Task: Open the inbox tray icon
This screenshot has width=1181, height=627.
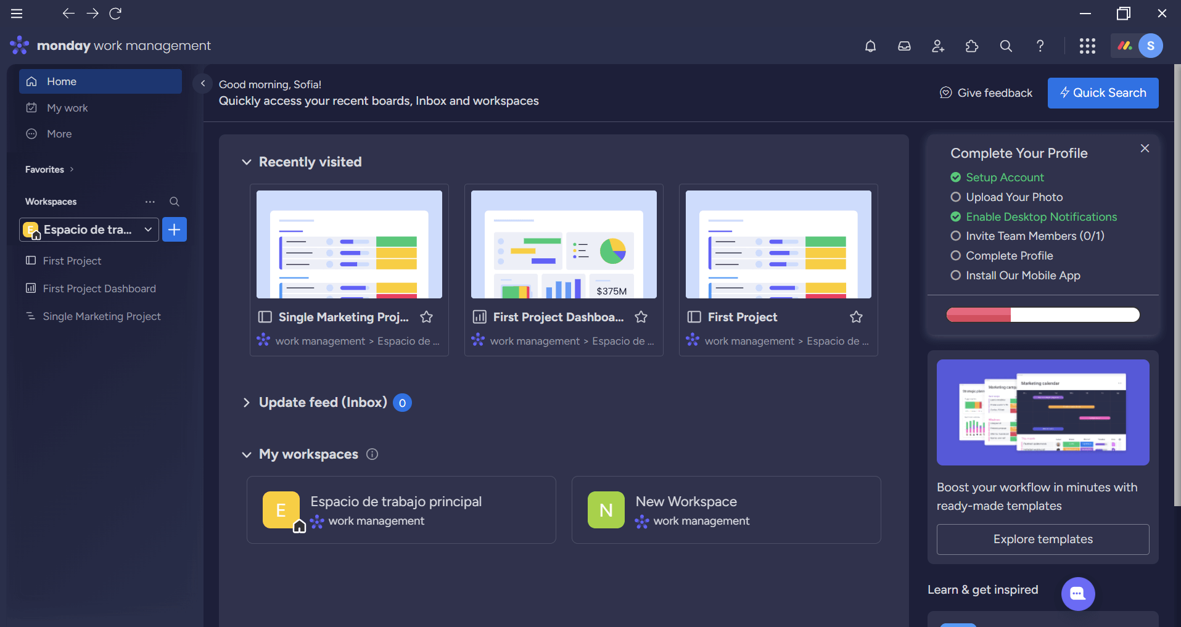Action: pyautogui.click(x=904, y=46)
